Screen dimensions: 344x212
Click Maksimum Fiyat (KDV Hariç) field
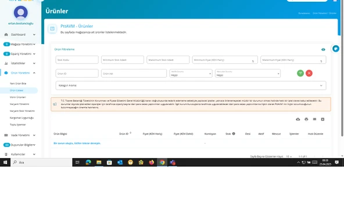pos(293,60)
